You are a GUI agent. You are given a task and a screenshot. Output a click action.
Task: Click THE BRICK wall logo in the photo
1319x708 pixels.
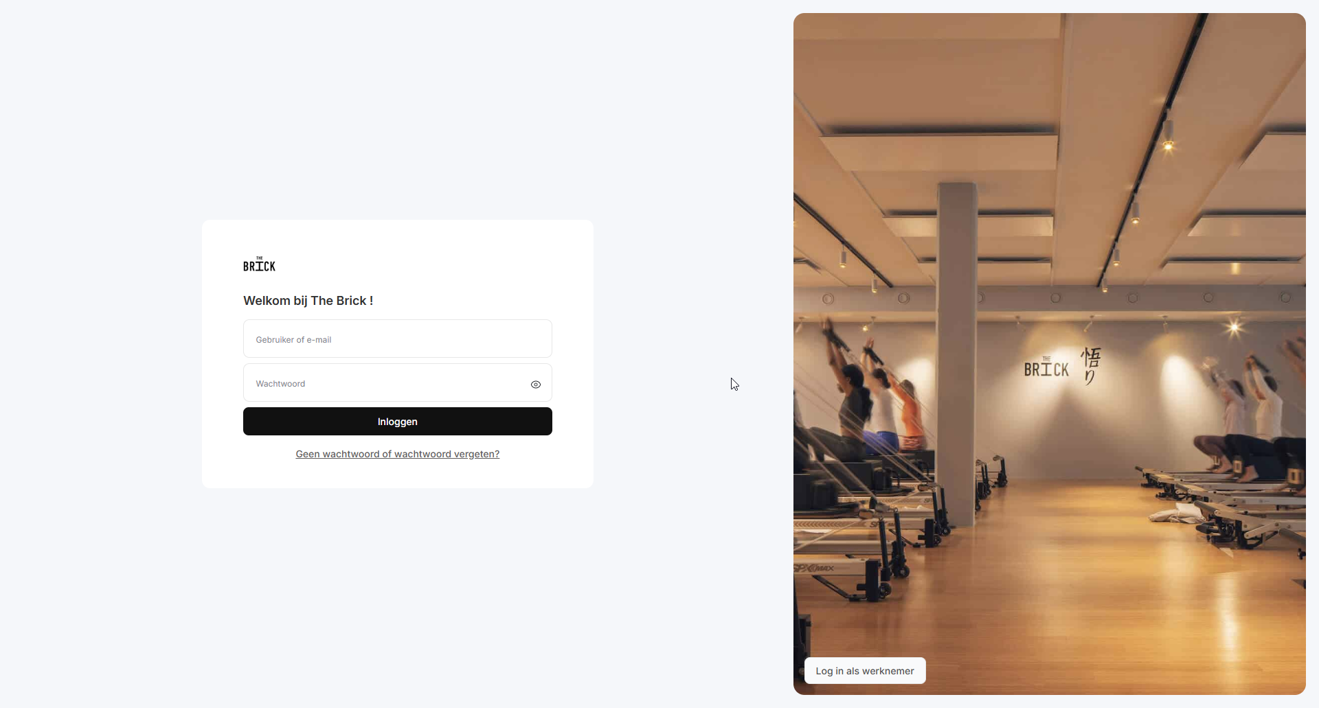tap(1046, 367)
